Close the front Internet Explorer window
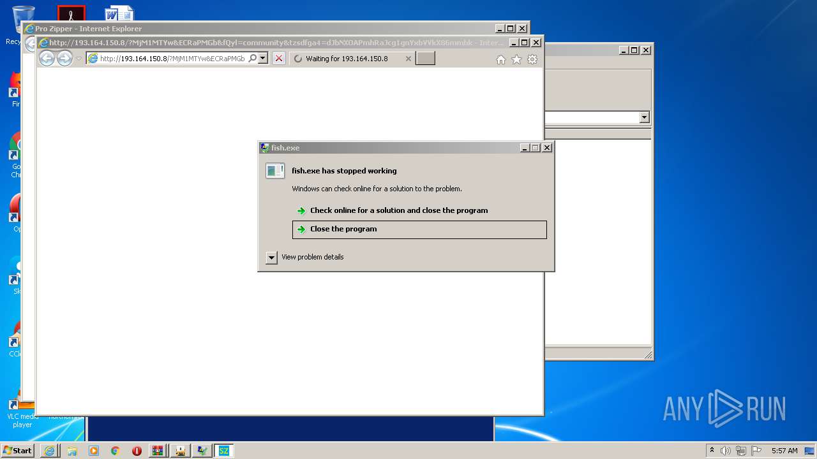The width and height of the screenshot is (817, 459). click(536, 43)
